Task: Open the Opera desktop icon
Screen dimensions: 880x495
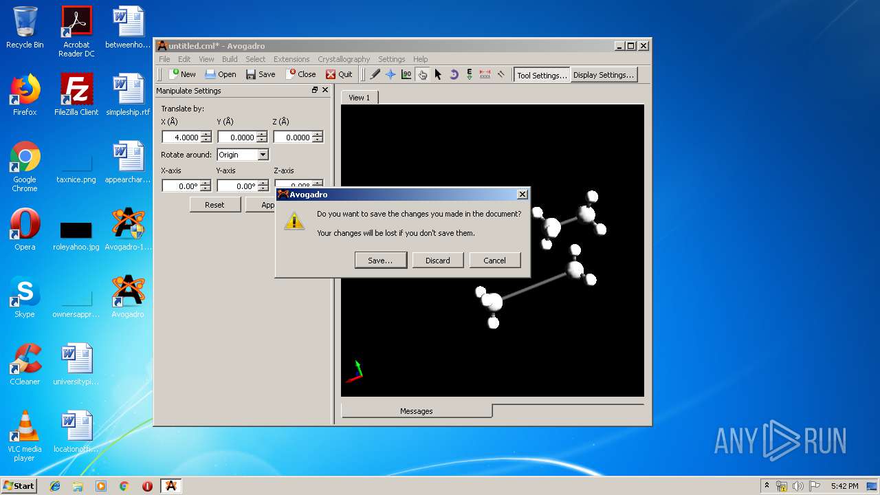Action: (25, 230)
